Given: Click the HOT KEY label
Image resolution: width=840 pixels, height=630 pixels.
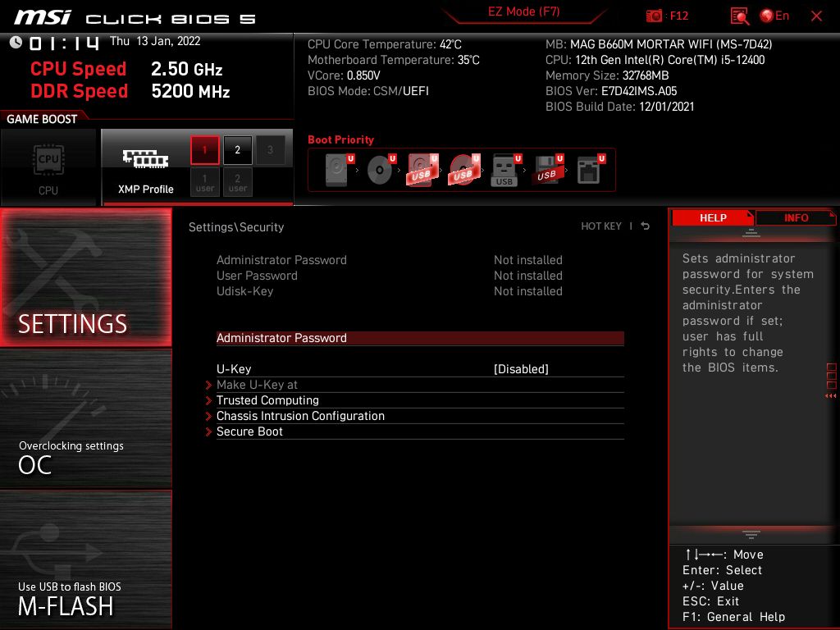Looking at the screenshot, I should pyautogui.click(x=601, y=226).
